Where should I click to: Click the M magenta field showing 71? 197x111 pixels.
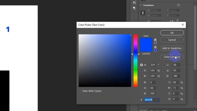175,88
